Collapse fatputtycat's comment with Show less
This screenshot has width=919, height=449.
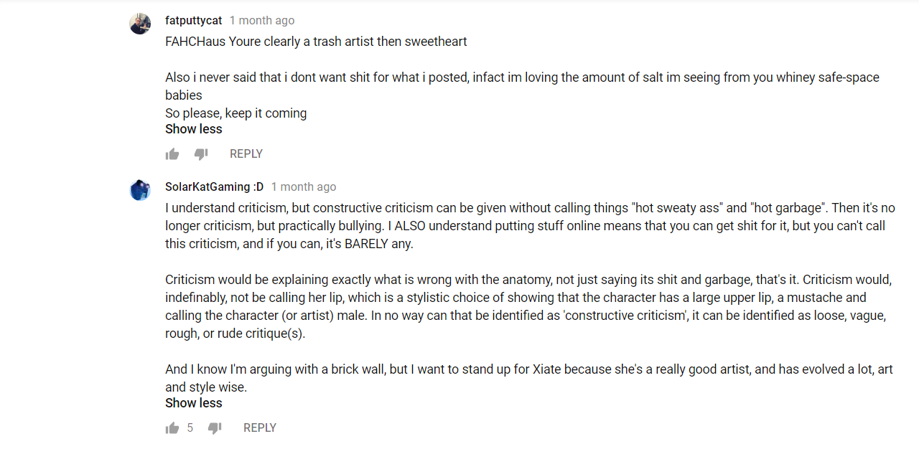[x=194, y=129]
